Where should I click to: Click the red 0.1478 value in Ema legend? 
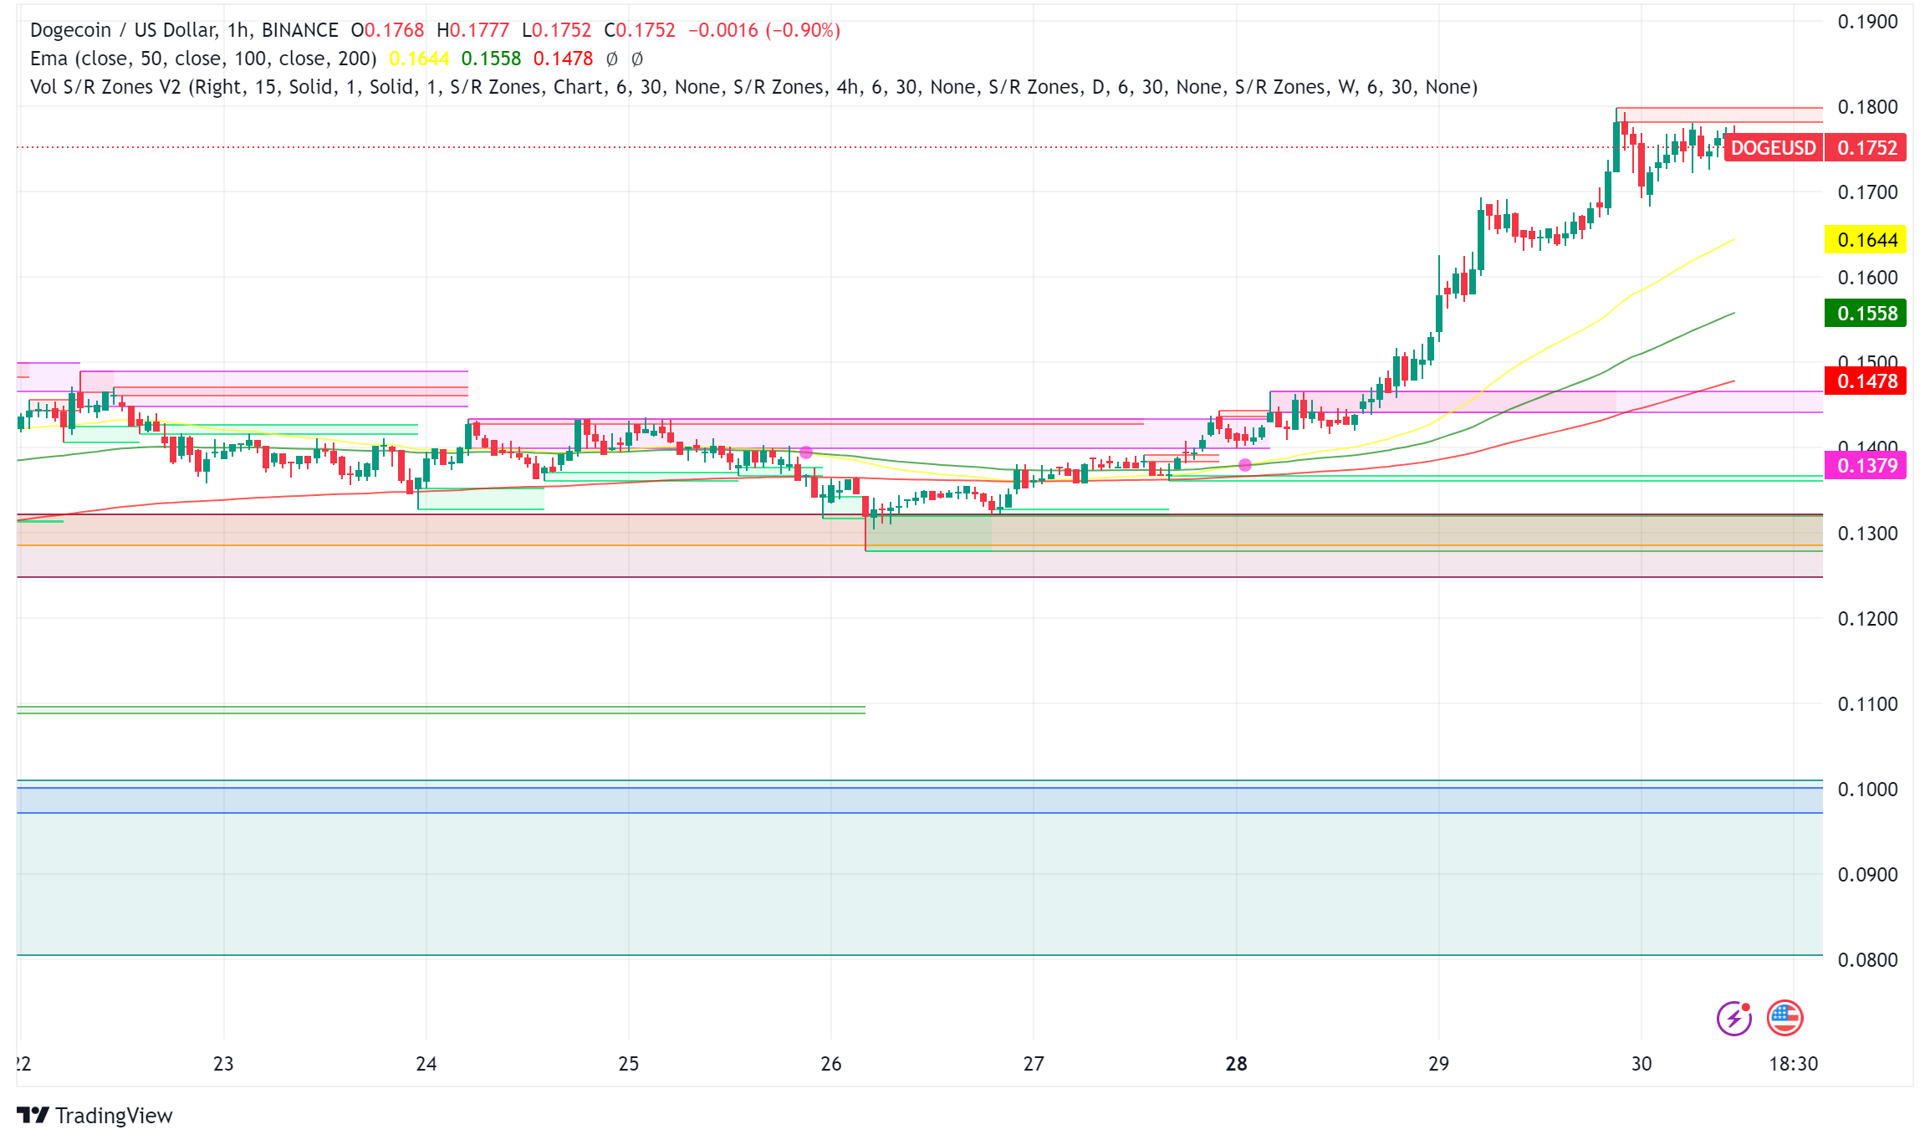pyautogui.click(x=563, y=59)
